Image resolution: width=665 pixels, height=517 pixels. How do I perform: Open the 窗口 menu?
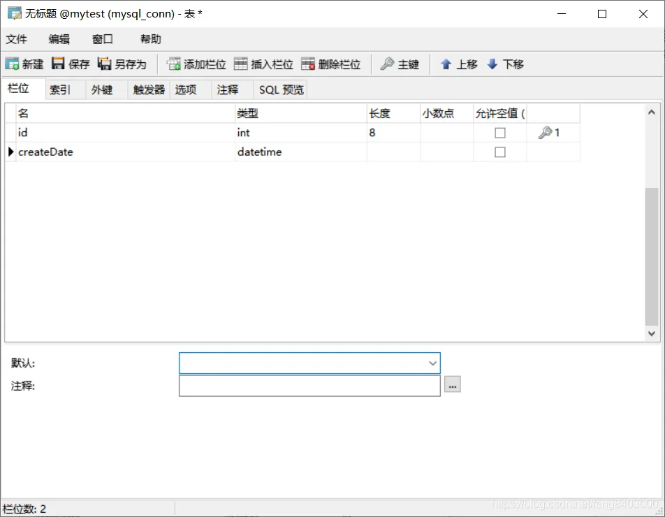tap(103, 39)
